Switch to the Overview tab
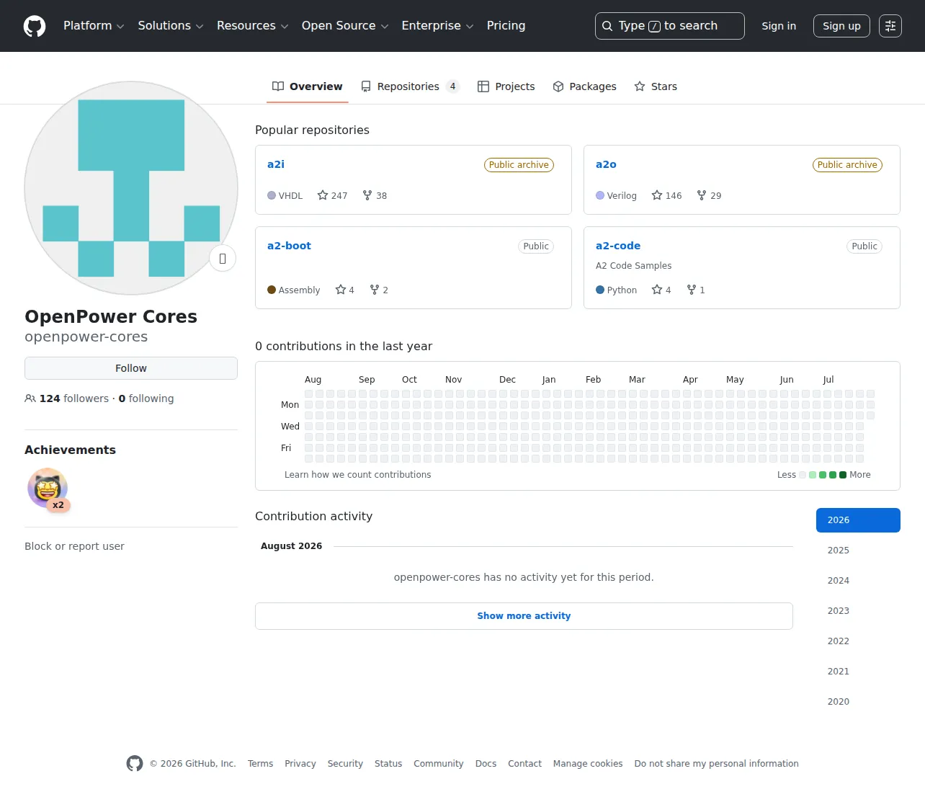This screenshot has height=802, width=925. tap(308, 86)
